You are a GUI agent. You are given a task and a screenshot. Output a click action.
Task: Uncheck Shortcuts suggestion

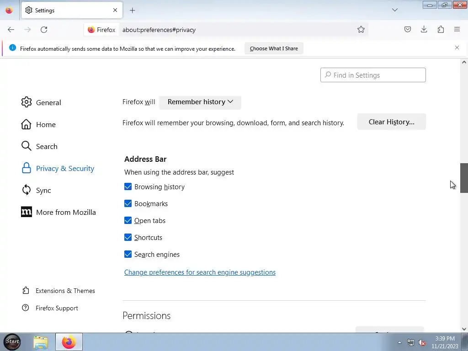128,237
